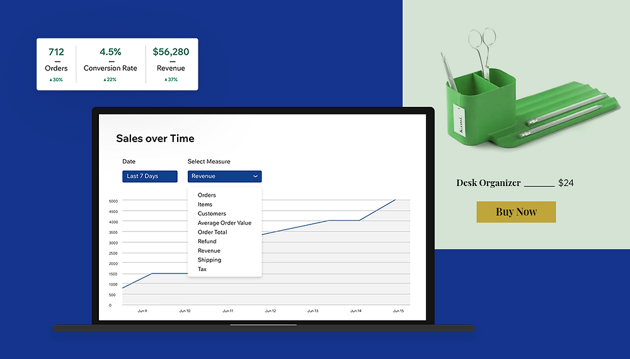Click the Select Measure label
This screenshot has width=630, height=359.
pos(209,161)
